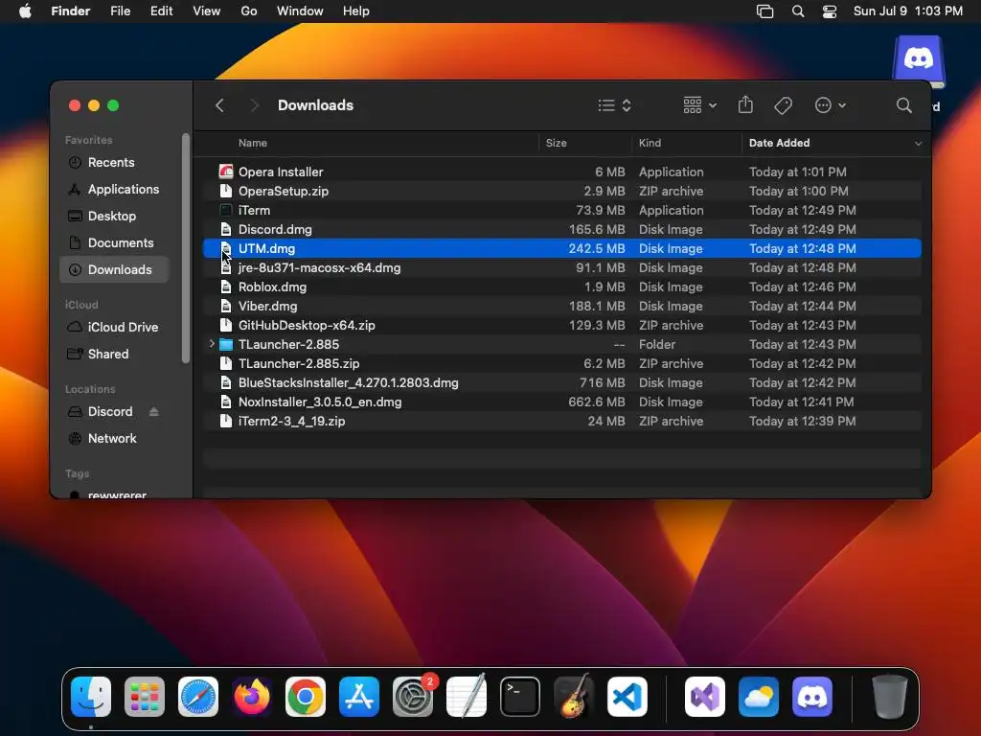Open the Window menu
Image resolution: width=981 pixels, height=736 pixels.
(x=300, y=11)
